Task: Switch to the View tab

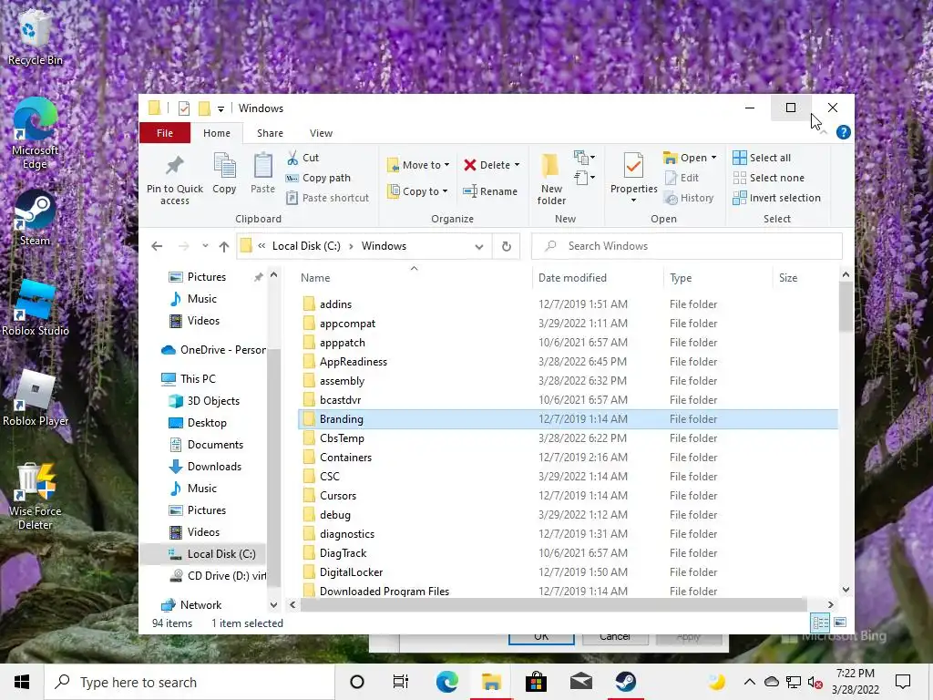Action: 321,133
